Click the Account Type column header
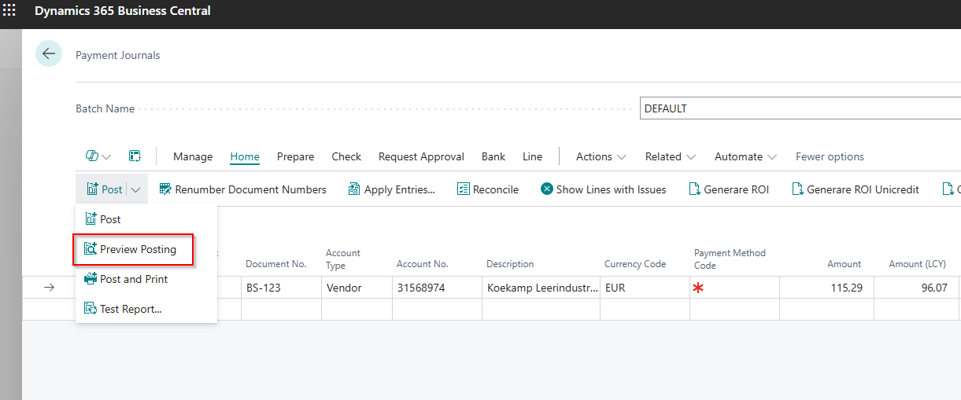Image resolution: width=961 pixels, height=400 pixels. pos(343,259)
